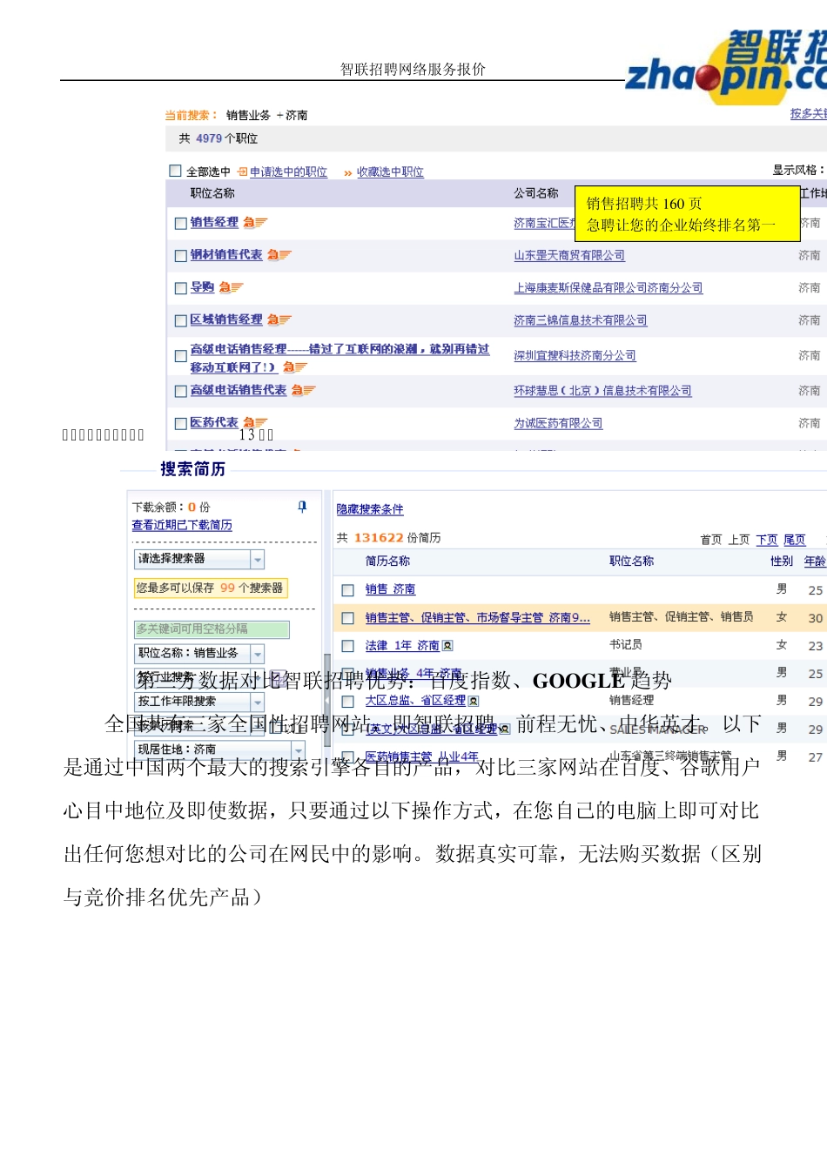The height and width of the screenshot is (1170, 827).
Task: Jump to last page via 尾页
Action: point(795,540)
